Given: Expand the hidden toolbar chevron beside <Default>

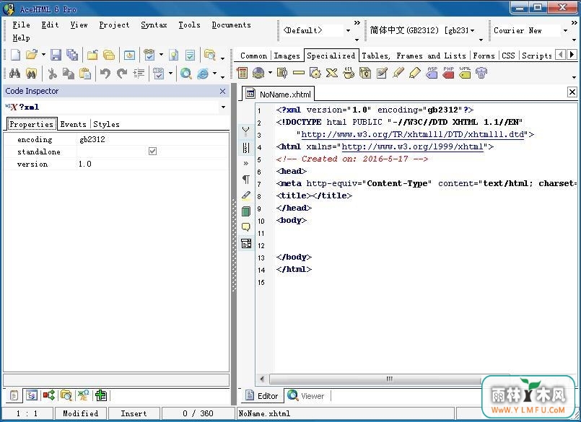Looking at the screenshot, I should point(357,22).
